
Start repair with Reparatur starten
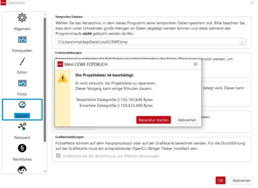click(154, 120)
